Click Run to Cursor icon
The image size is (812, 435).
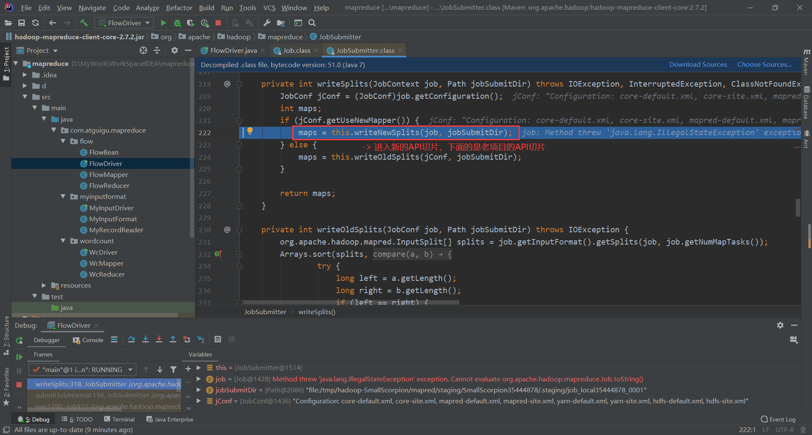[x=201, y=339]
